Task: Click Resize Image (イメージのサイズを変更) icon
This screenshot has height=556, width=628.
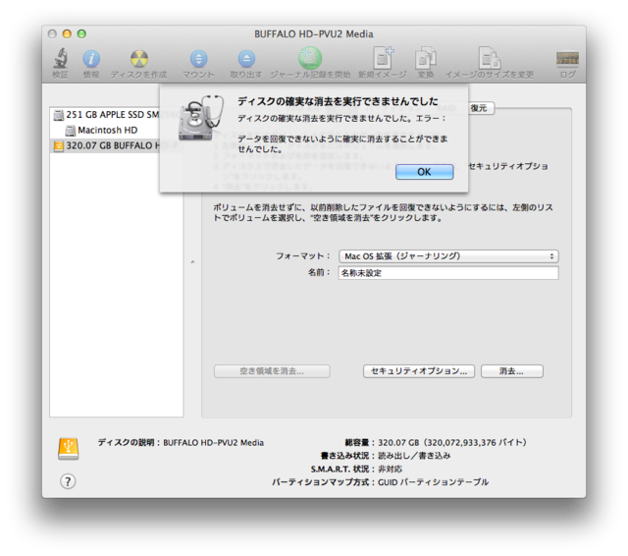Action: click(x=490, y=58)
